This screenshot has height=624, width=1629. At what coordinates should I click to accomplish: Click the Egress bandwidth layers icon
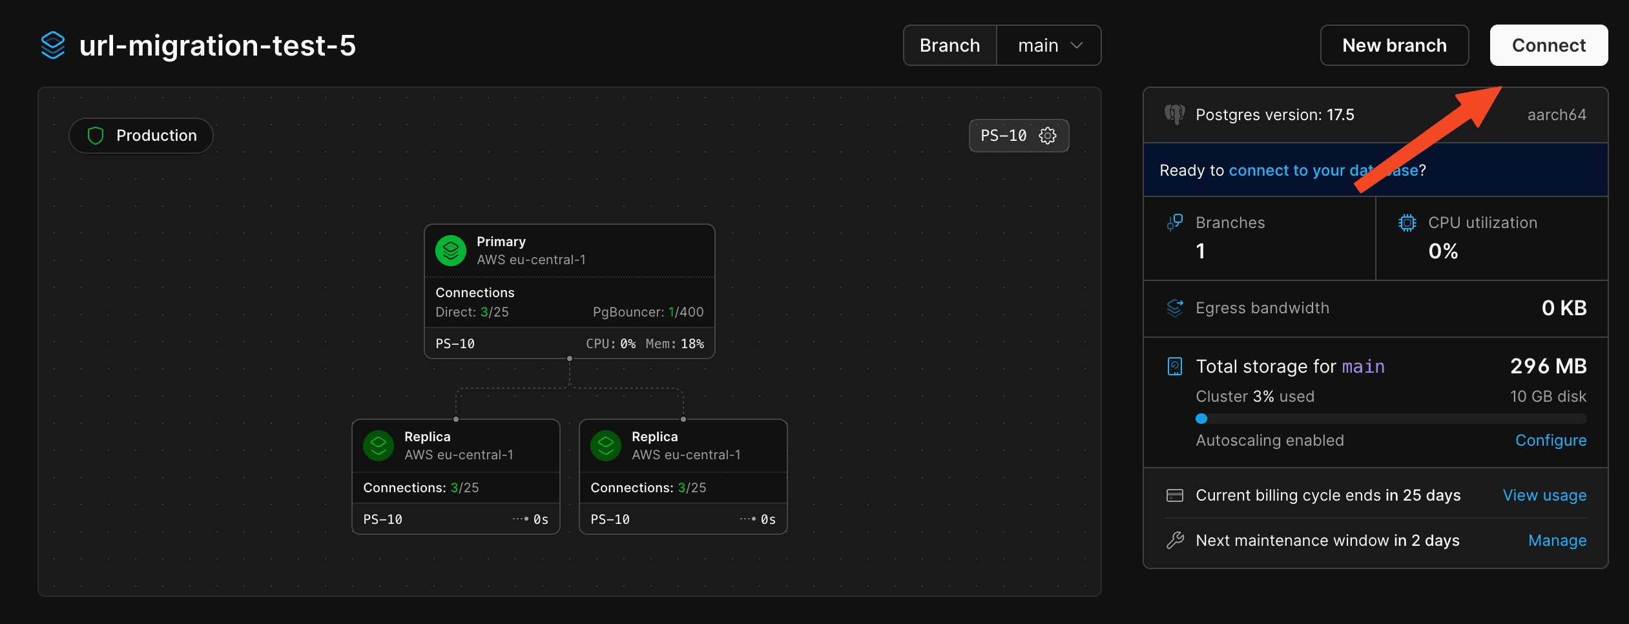pos(1175,308)
